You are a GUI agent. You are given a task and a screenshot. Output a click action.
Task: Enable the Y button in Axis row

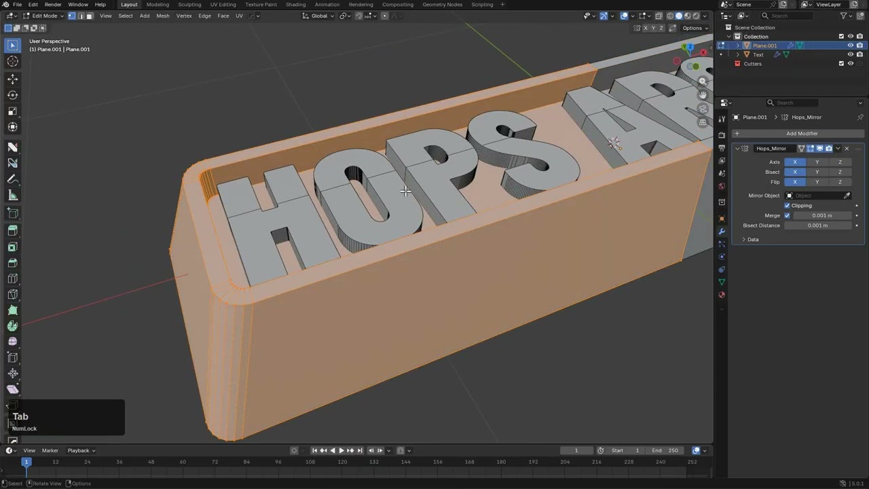(817, 162)
